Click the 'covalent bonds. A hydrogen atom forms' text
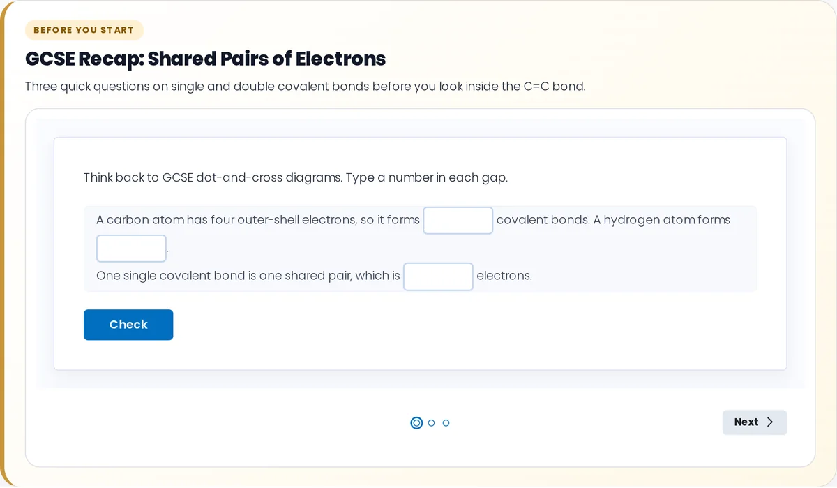The image size is (837, 488). pyautogui.click(x=613, y=220)
